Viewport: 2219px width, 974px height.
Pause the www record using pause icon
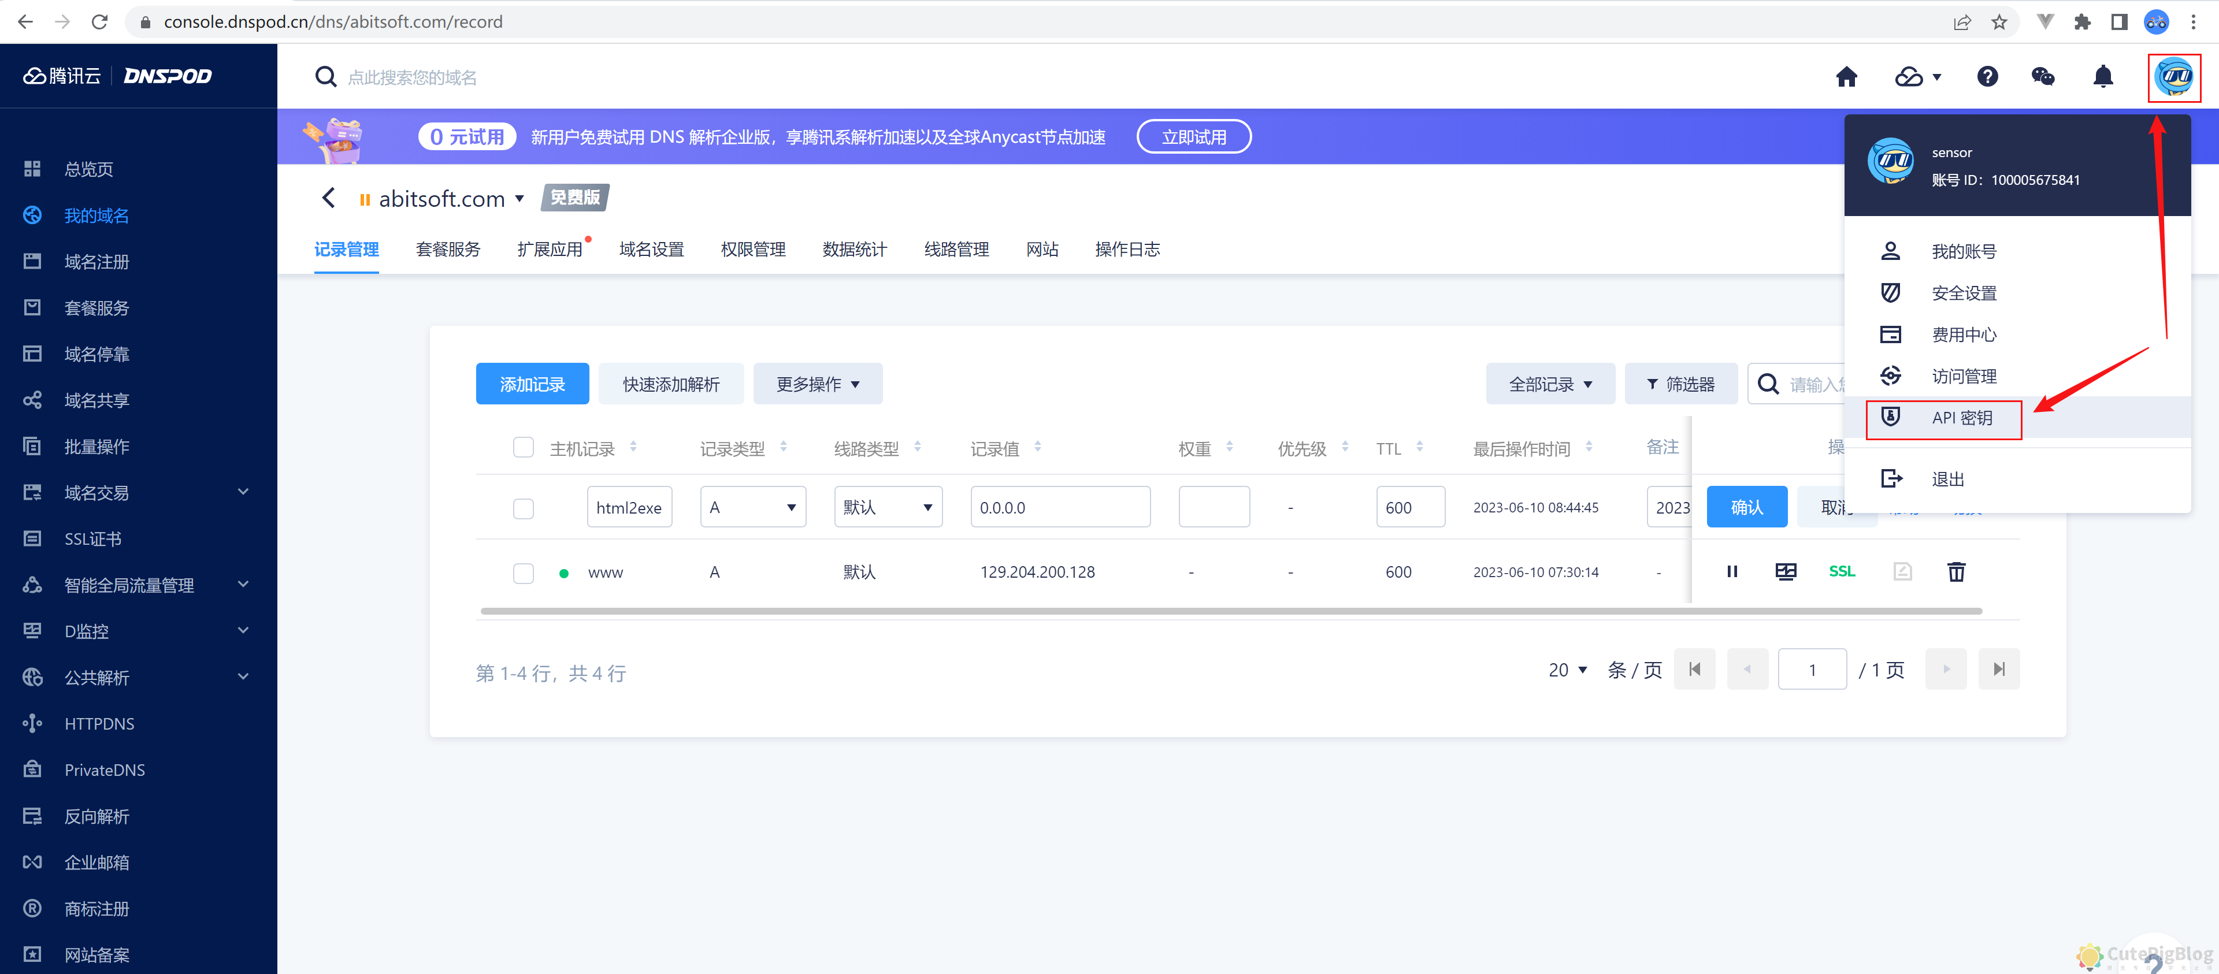(x=1732, y=571)
